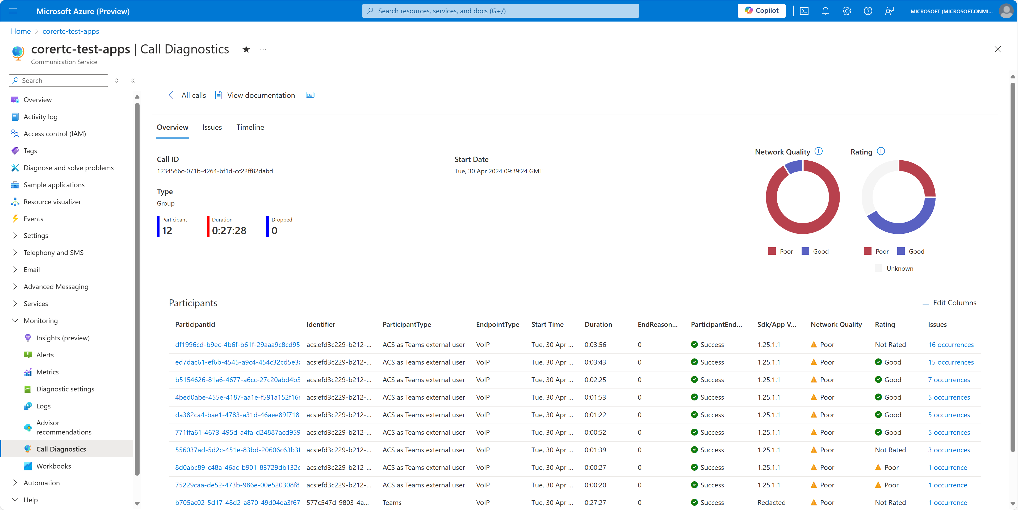
Task: Toggle the Monitoring section collapse
Action: click(14, 320)
